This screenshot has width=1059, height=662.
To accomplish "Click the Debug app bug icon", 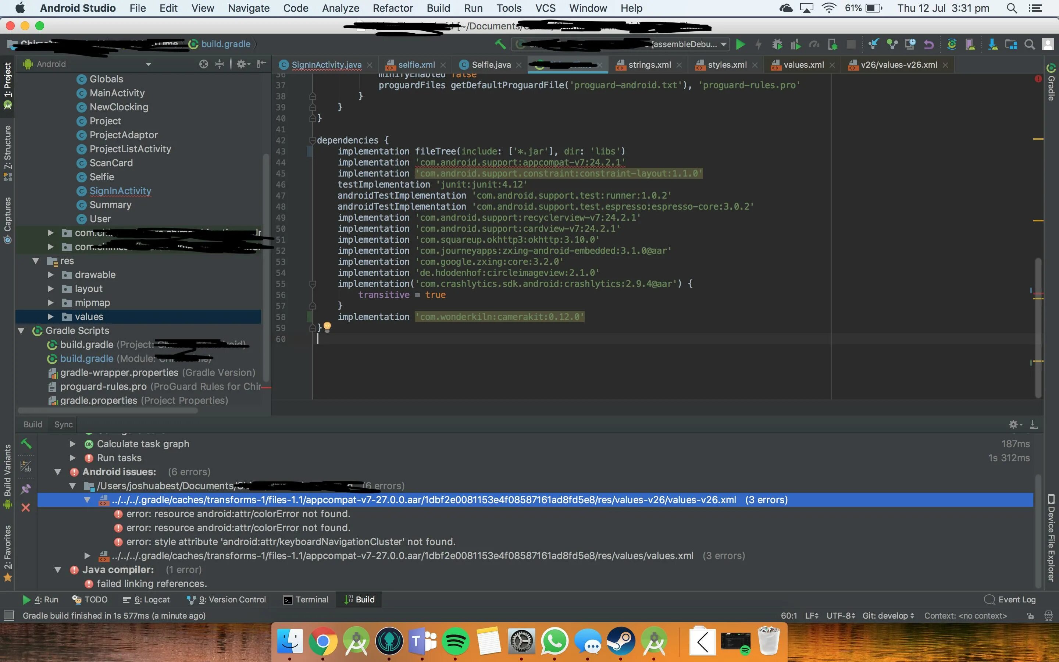I will (777, 44).
